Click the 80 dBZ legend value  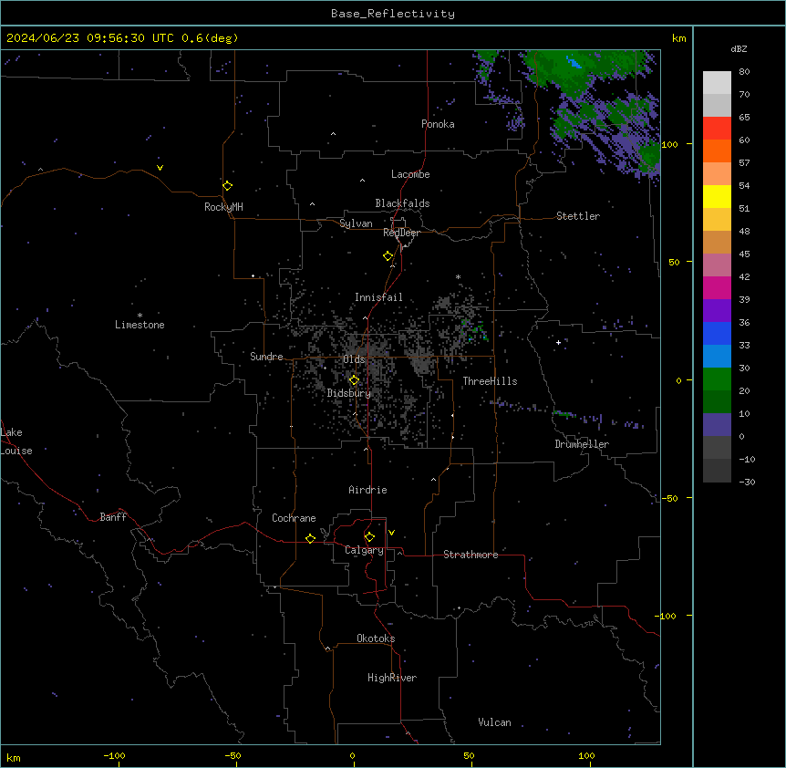click(x=744, y=72)
